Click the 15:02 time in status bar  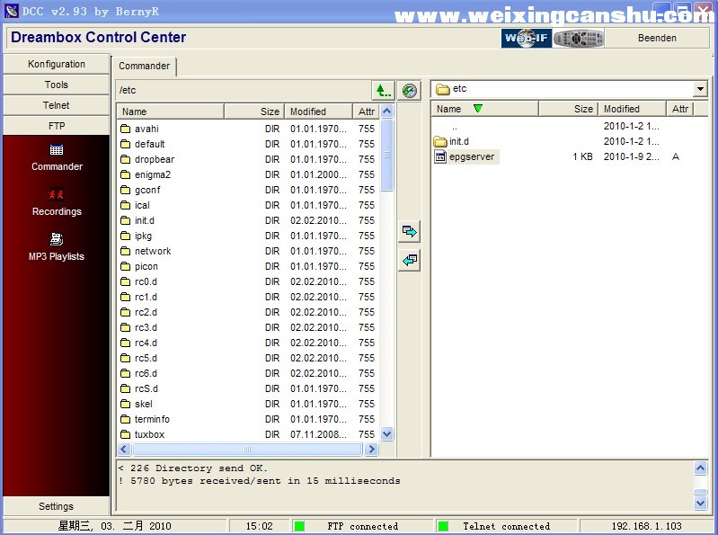tap(259, 526)
